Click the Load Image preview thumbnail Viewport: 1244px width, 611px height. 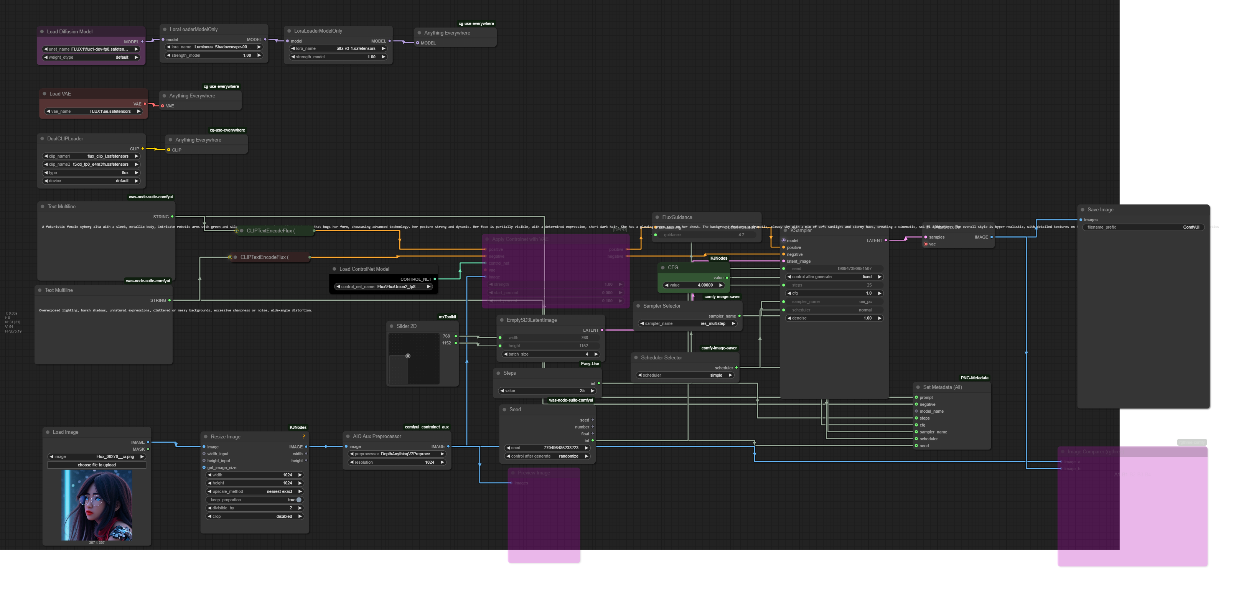click(97, 505)
